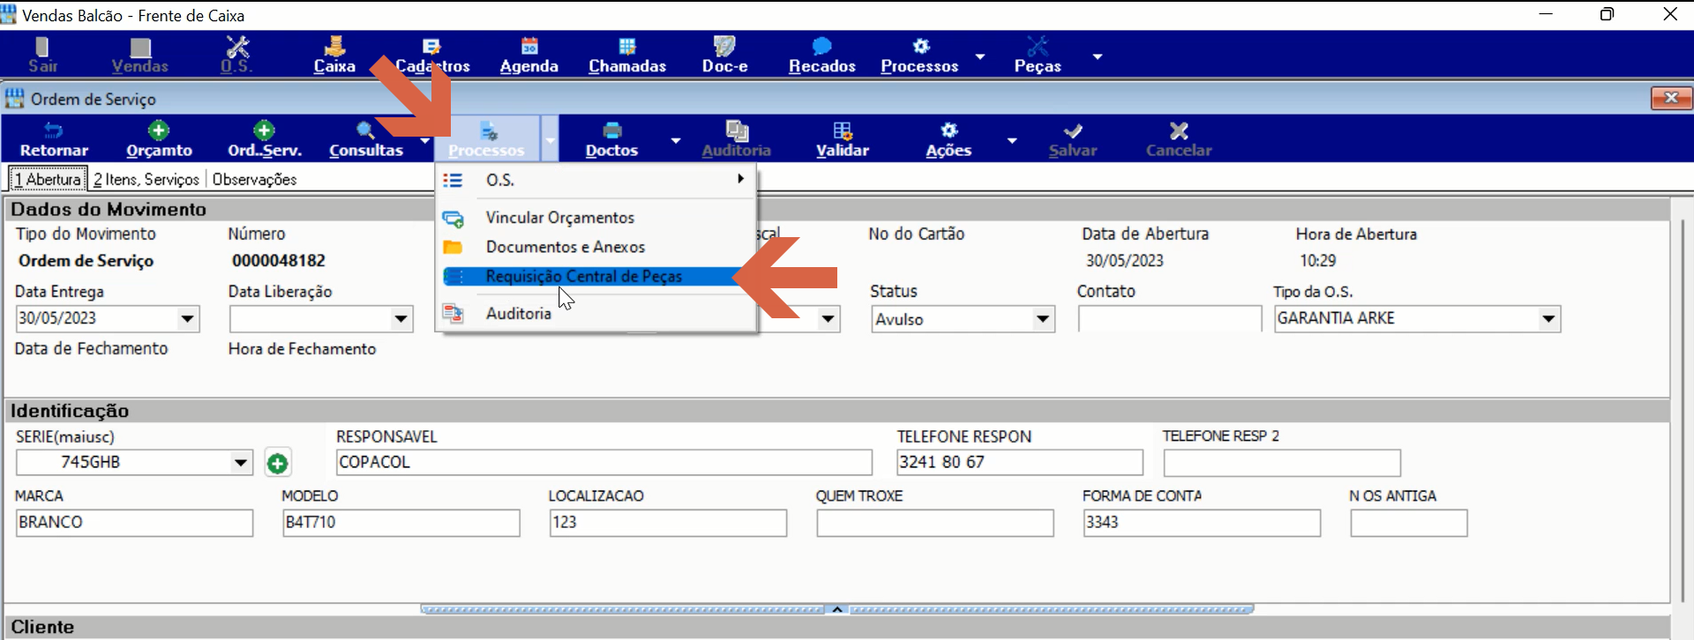Open the Data Entrega date dropdown
The image size is (1694, 640).
click(188, 319)
